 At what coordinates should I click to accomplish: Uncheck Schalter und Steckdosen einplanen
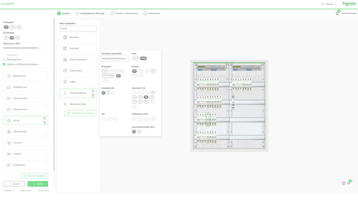pyautogui.click(x=4, y=64)
